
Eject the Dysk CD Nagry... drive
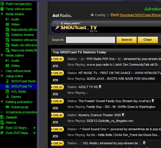click(34, 128)
